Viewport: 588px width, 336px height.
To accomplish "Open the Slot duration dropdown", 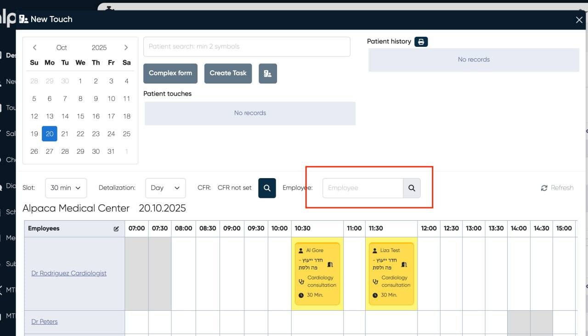I will (66, 188).
